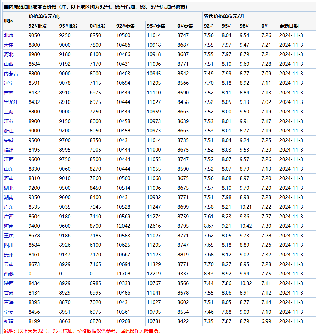Select Guangxi's 95# retail value 11274
The width and height of the screenshot is (318, 334).
click(154, 217)
